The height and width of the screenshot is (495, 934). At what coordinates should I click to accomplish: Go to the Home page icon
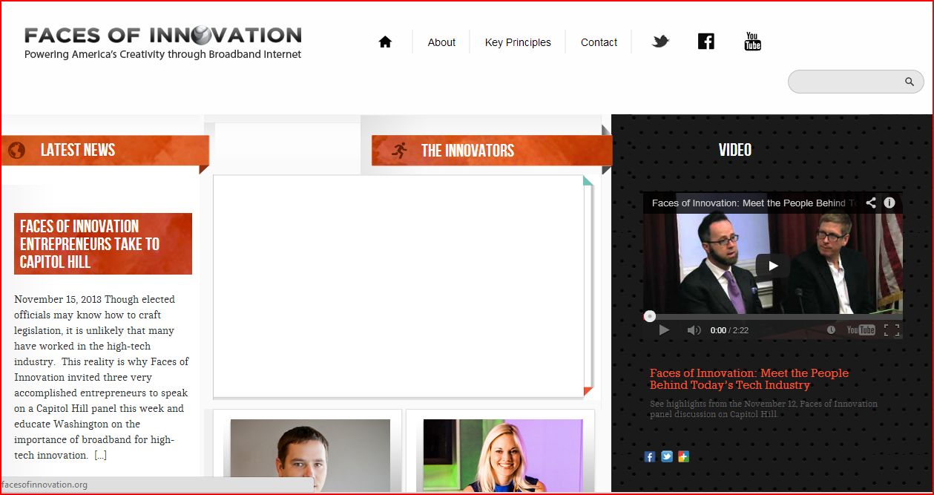(x=384, y=42)
